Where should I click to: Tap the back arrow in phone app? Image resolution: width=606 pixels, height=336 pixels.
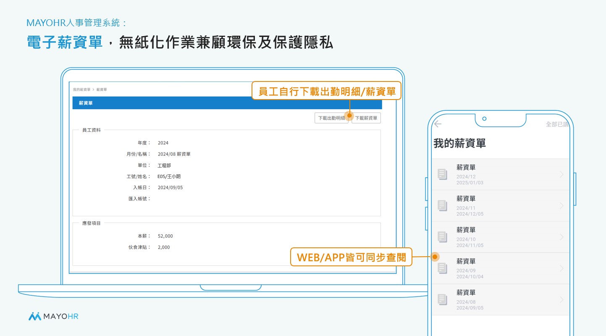(438, 124)
